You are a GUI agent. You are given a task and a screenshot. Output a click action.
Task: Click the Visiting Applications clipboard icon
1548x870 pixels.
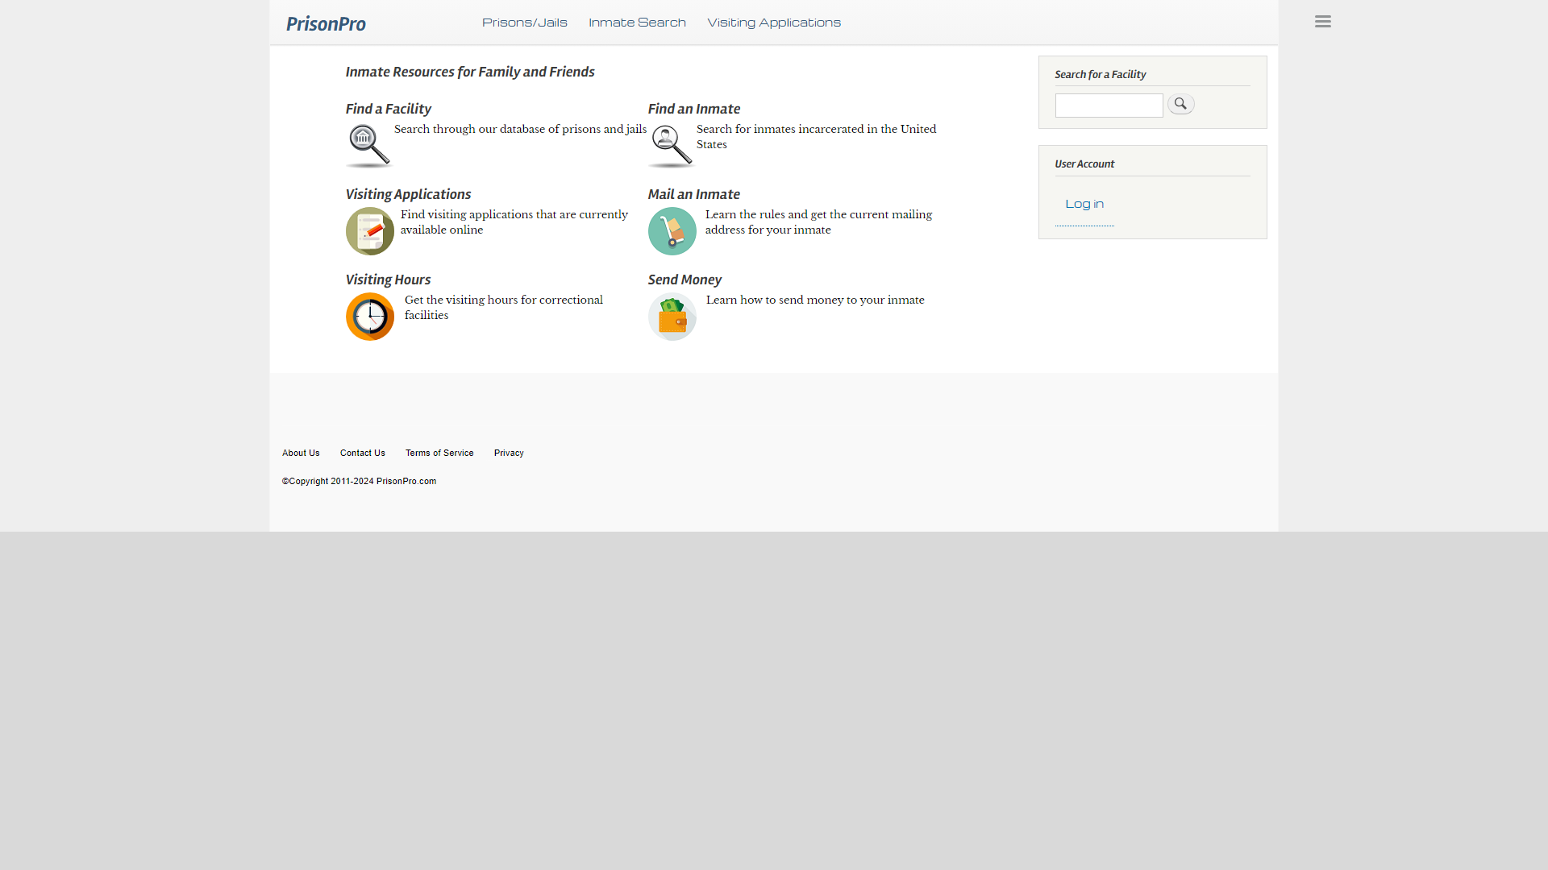[x=370, y=231]
